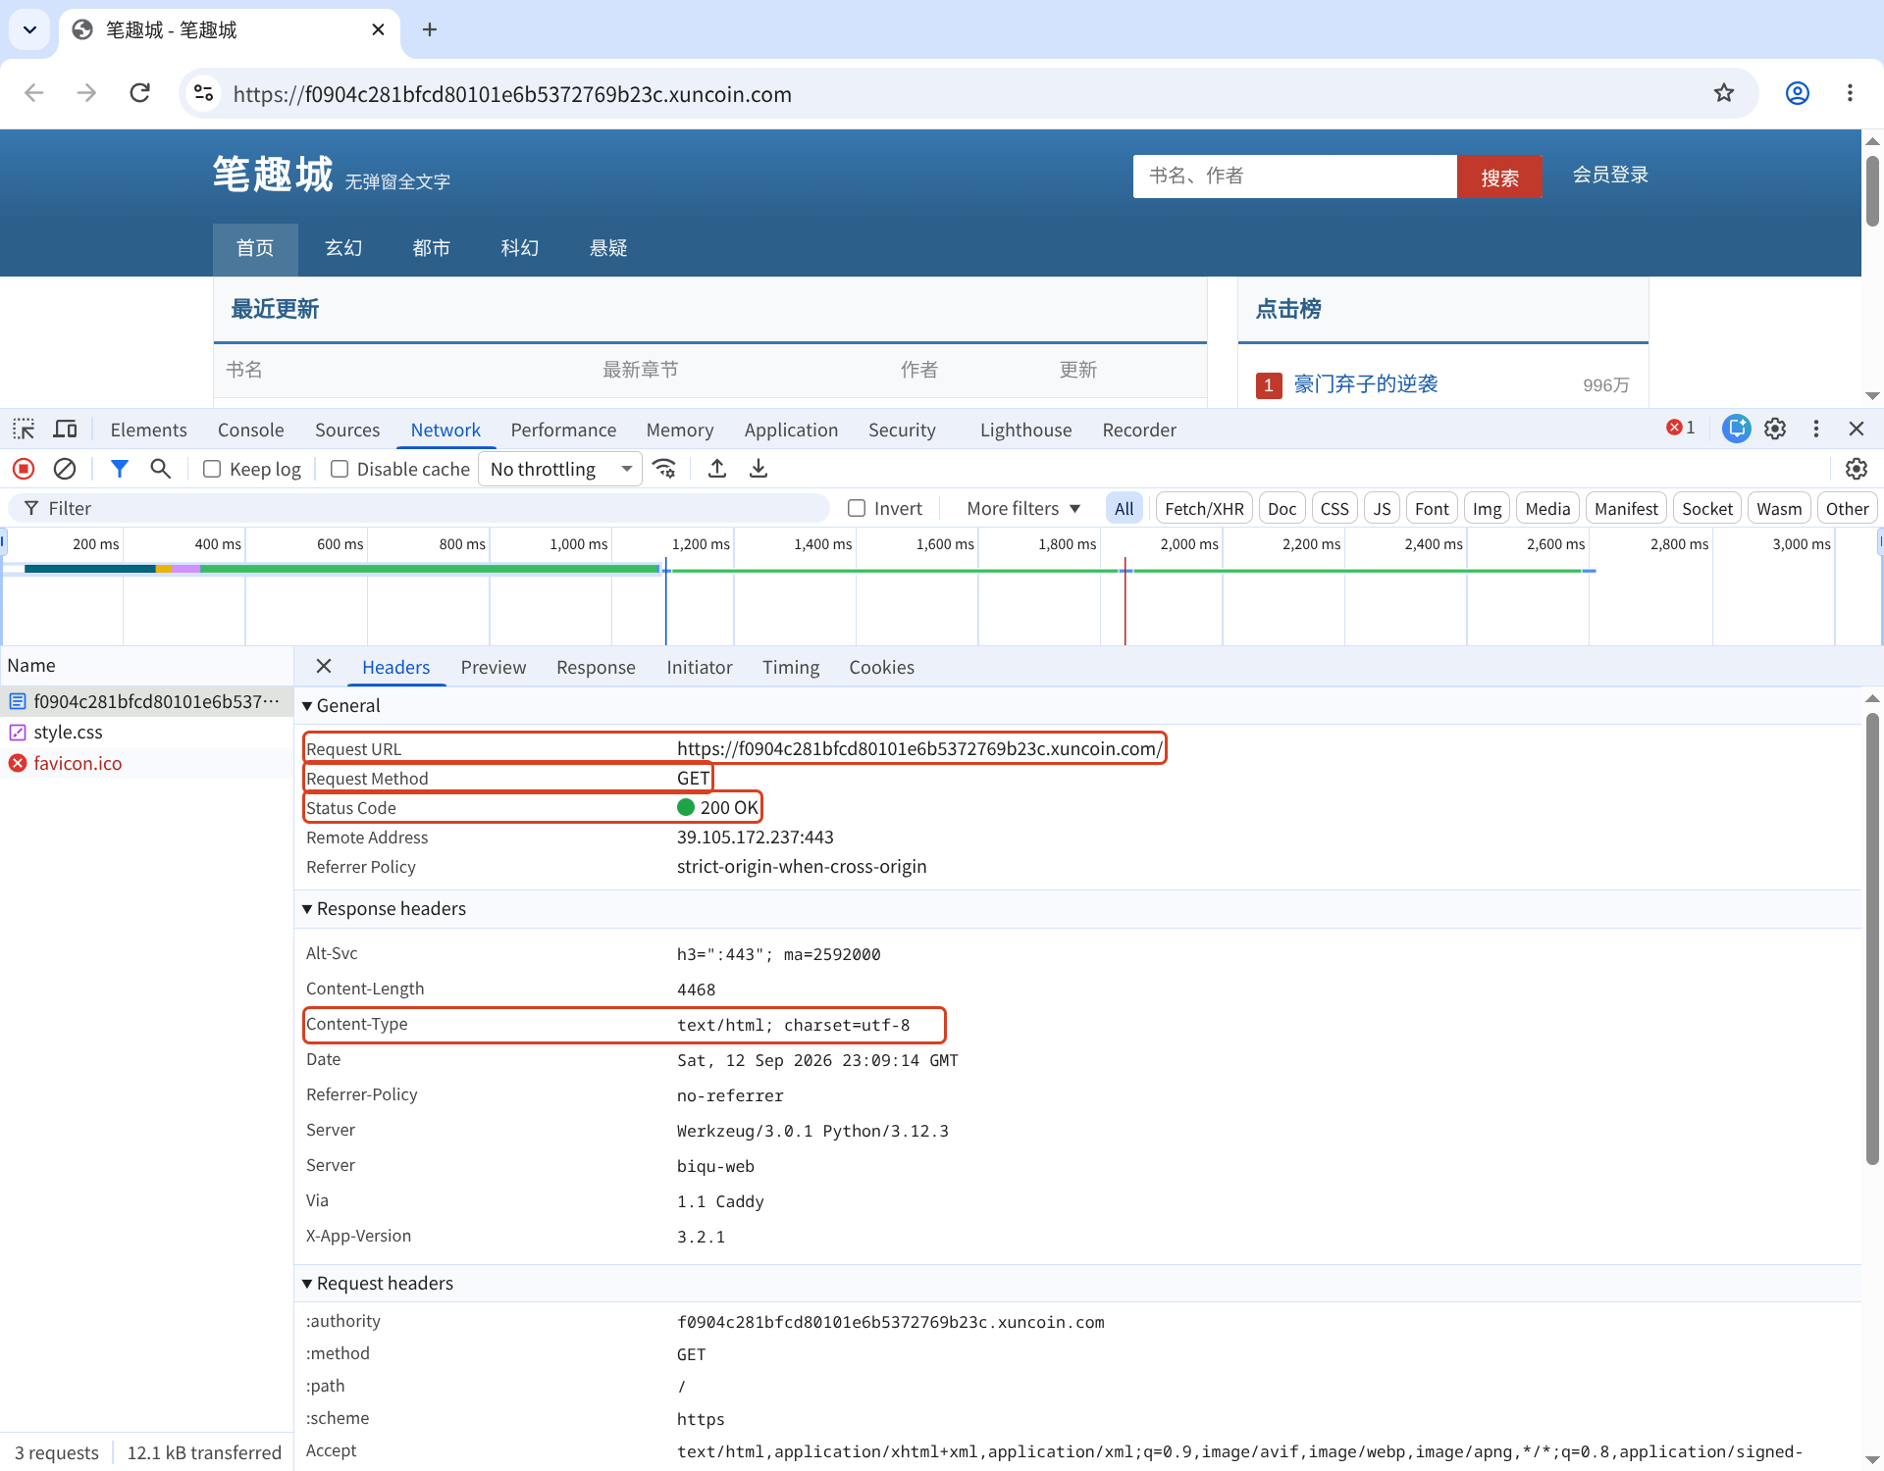Open 会员登录 member login link
The image size is (1884, 1471).
pos(1610,175)
